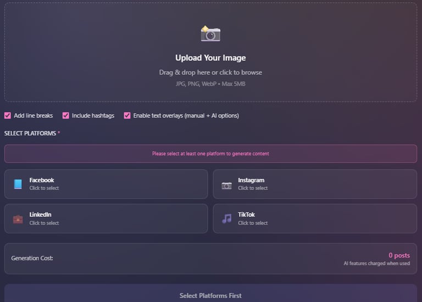422x302 pixels.
Task: Click the Generation Cost label
Action: pos(32,258)
